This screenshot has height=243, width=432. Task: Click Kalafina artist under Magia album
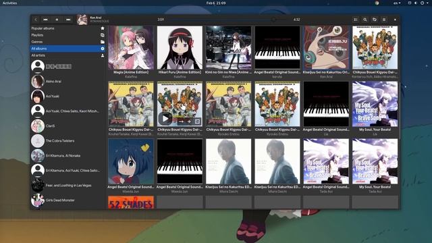tap(131, 77)
